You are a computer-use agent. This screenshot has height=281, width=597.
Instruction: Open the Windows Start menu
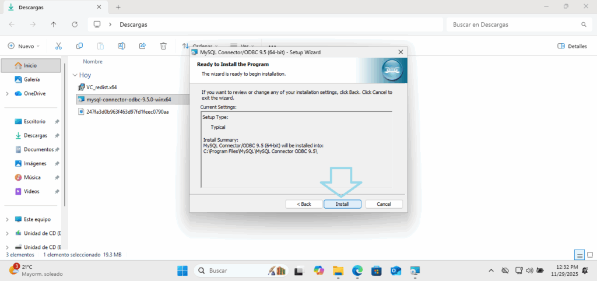182,271
